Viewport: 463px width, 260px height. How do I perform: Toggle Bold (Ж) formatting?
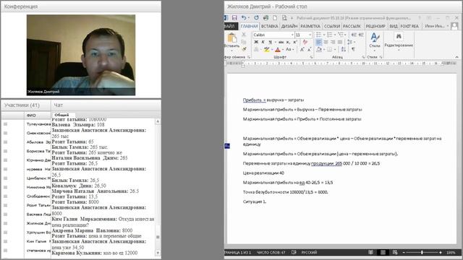point(256,42)
